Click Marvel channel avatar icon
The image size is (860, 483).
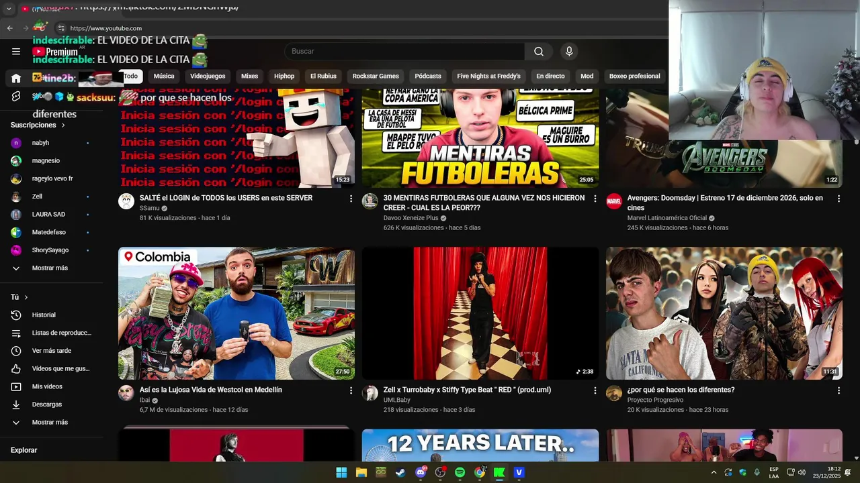click(614, 201)
